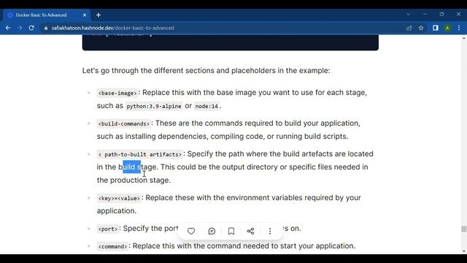The height and width of the screenshot is (263, 467).
Task: Click the padlock site info icon
Action: (x=45, y=28)
